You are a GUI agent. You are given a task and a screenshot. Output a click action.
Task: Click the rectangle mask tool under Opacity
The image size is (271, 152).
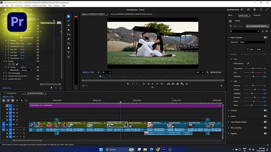coord(13,64)
